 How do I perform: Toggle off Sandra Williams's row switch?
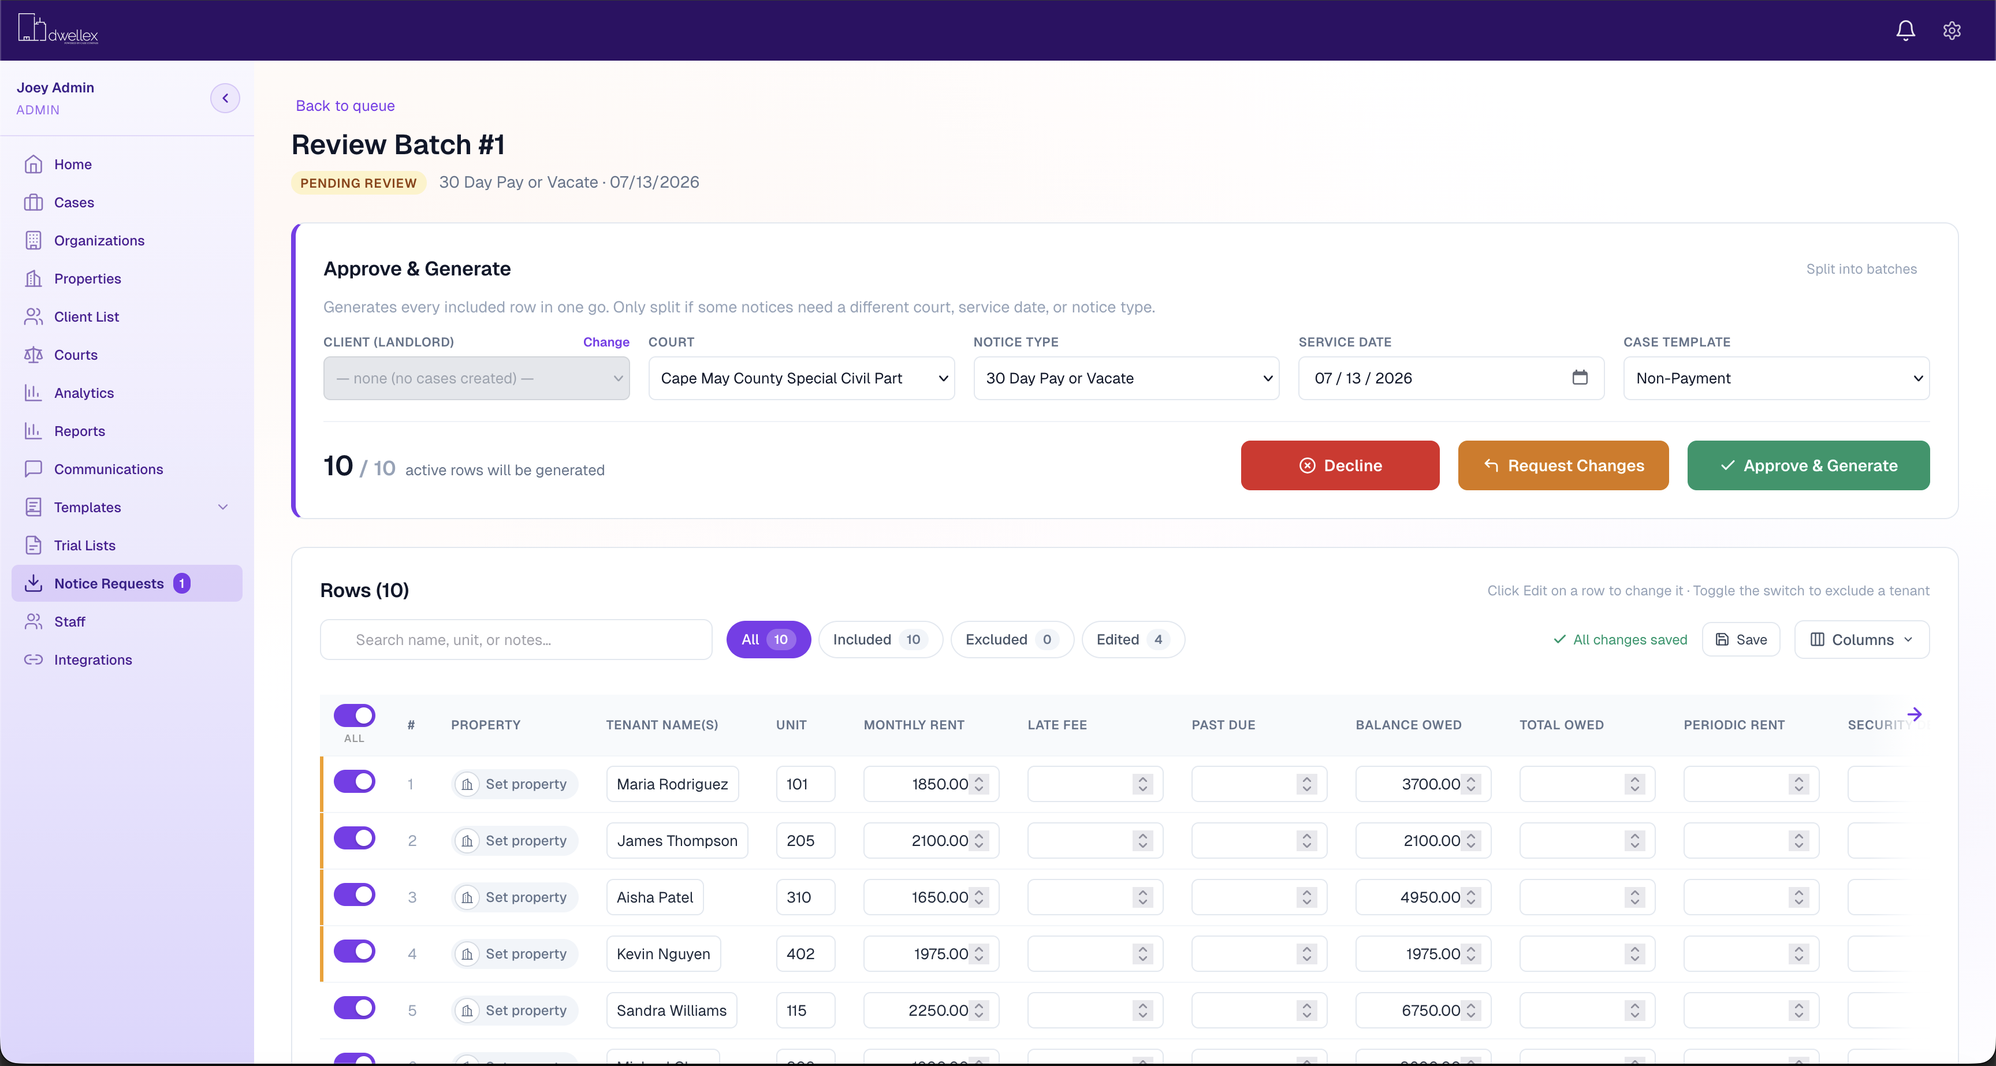354,1007
